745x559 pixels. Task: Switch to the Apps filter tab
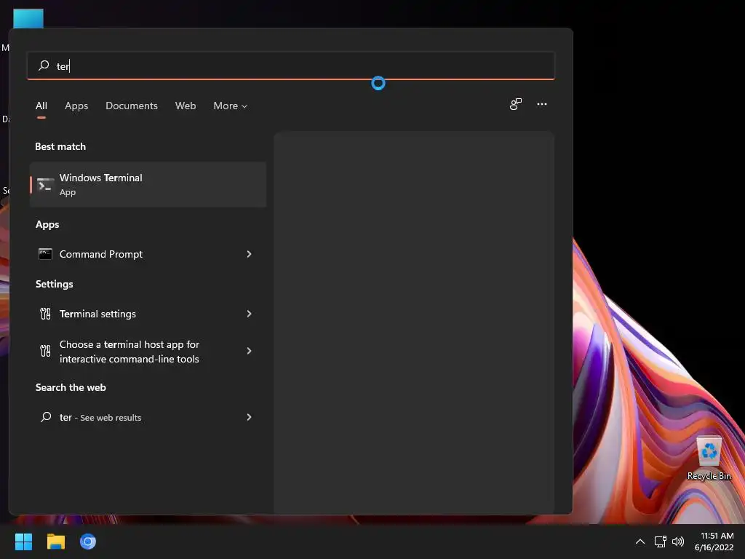76,106
